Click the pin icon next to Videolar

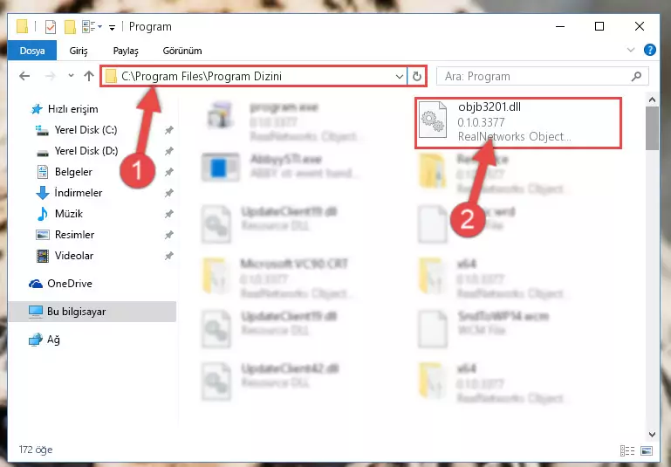pos(169,256)
